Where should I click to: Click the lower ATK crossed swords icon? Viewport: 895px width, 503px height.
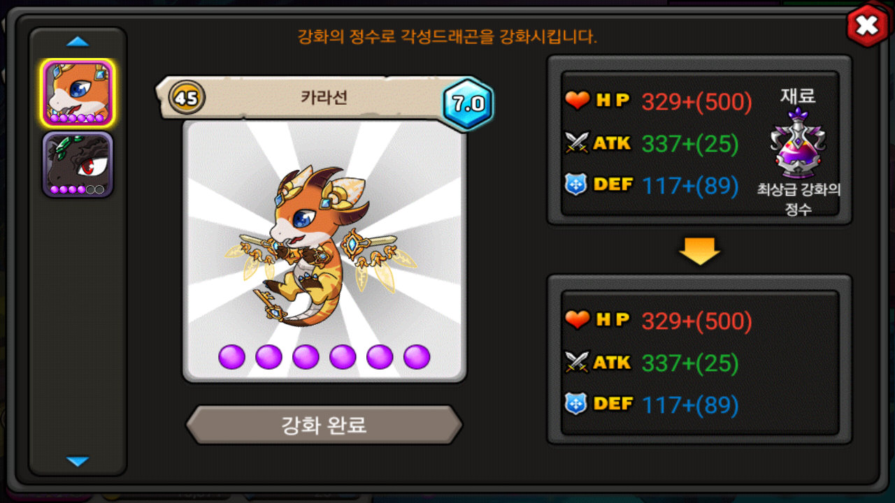pos(578,363)
